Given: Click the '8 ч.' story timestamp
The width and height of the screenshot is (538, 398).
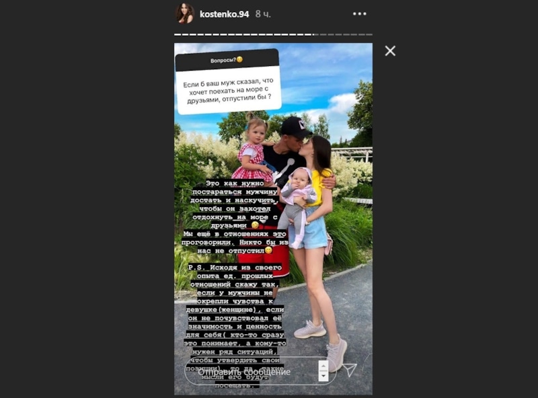Looking at the screenshot, I should [x=263, y=14].
